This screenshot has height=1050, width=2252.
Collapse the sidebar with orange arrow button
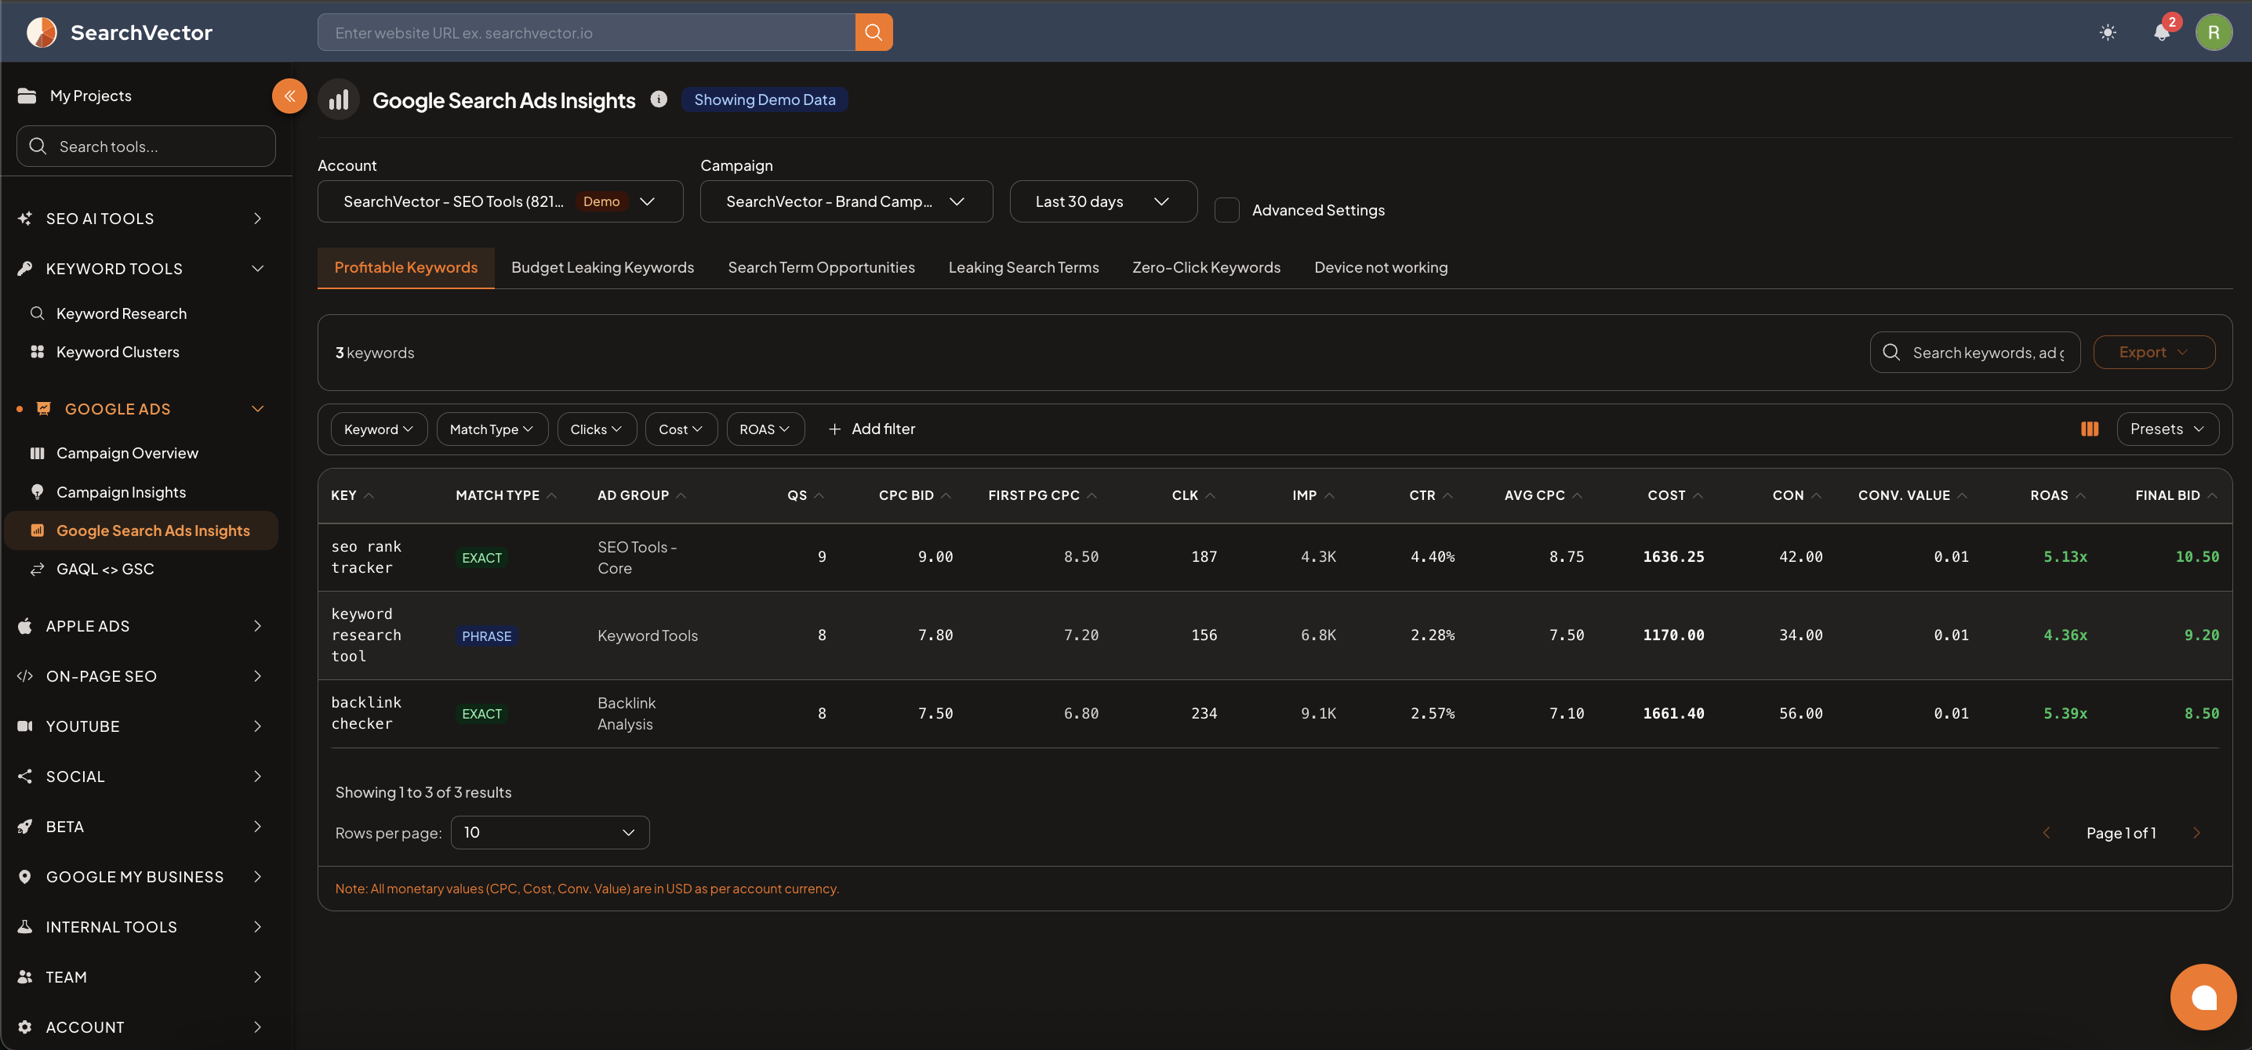point(289,96)
